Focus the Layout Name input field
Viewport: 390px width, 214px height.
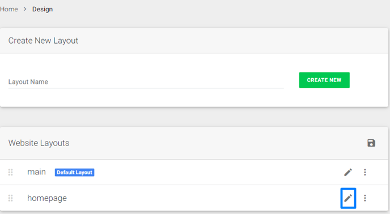[146, 82]
